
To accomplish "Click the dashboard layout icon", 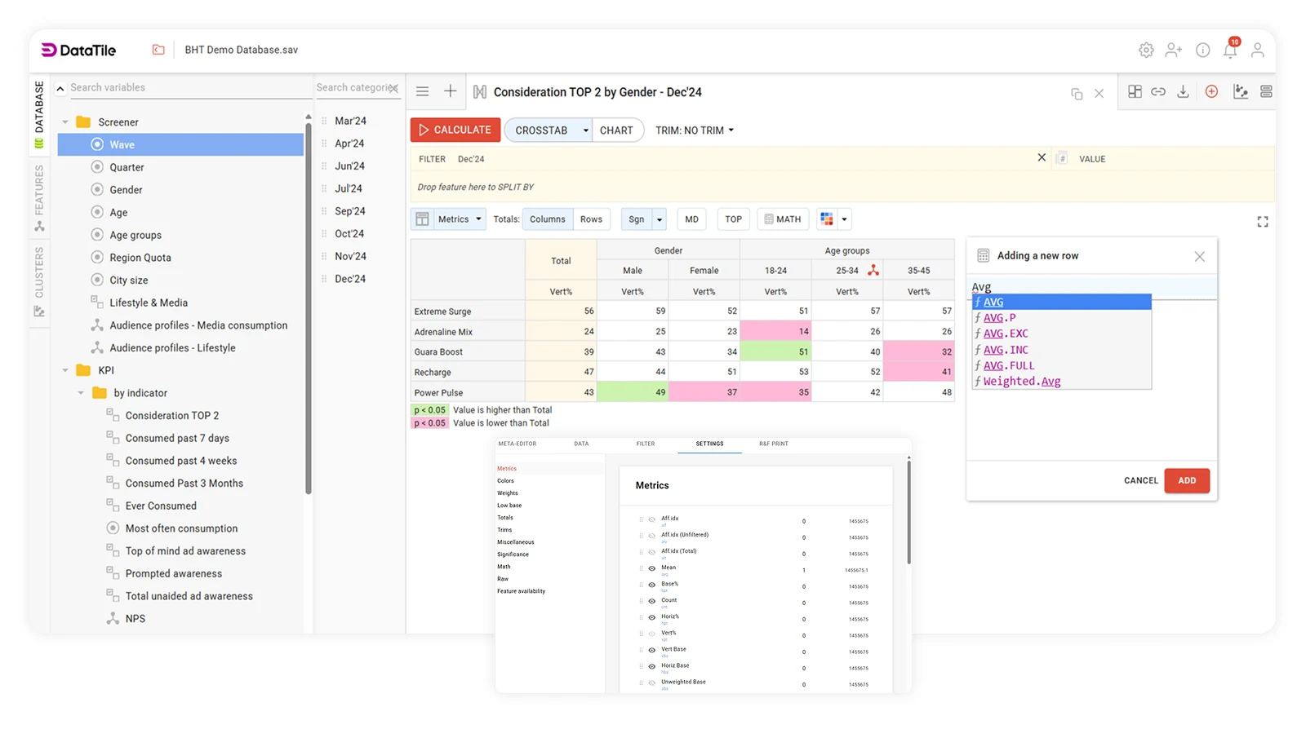I will (1135, 92).
